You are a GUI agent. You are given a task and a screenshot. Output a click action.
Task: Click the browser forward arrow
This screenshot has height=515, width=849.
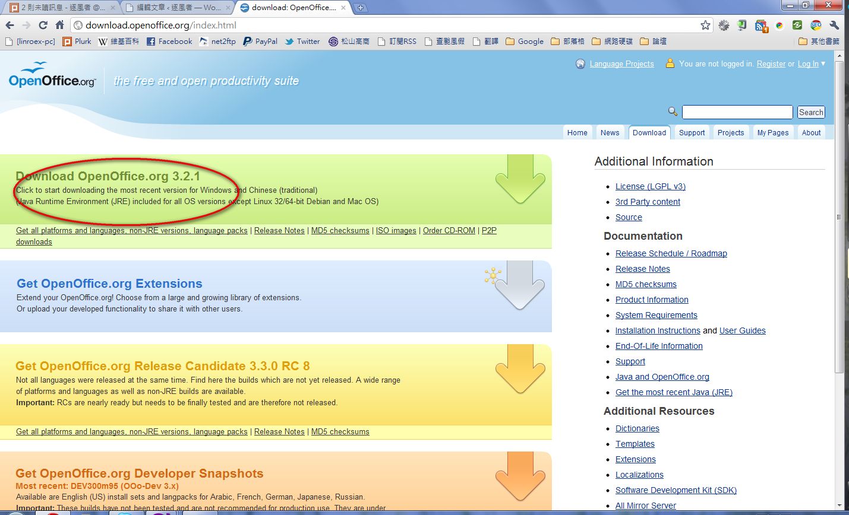pyautogui.click(x=26, y=25)
